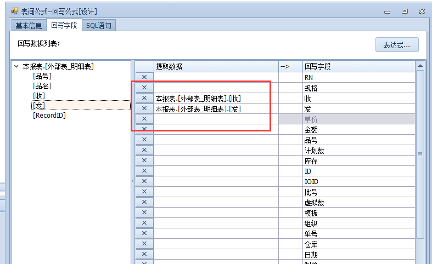Screen dimensions: 432x264
Task: Open the SQL语句 tab
Action: 98,25
